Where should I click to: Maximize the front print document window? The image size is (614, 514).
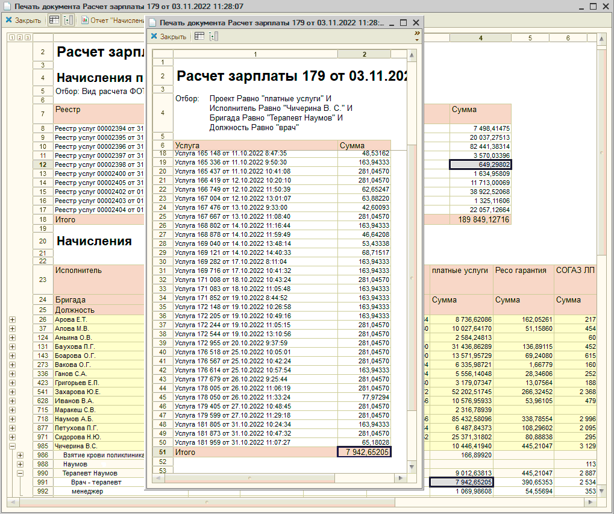403,22
